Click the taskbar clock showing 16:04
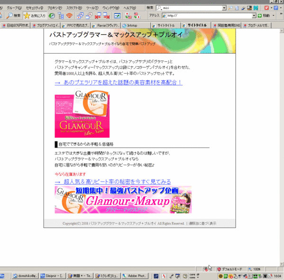Image resolution: width=284 pixels, height=280 pixels. coord(277,276)
